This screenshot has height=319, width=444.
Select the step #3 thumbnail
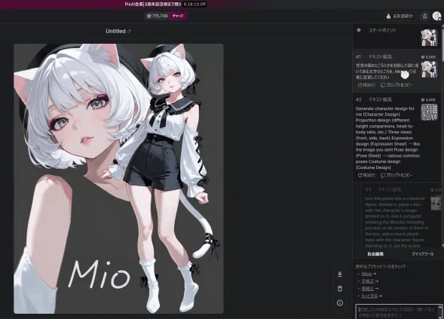436,203
